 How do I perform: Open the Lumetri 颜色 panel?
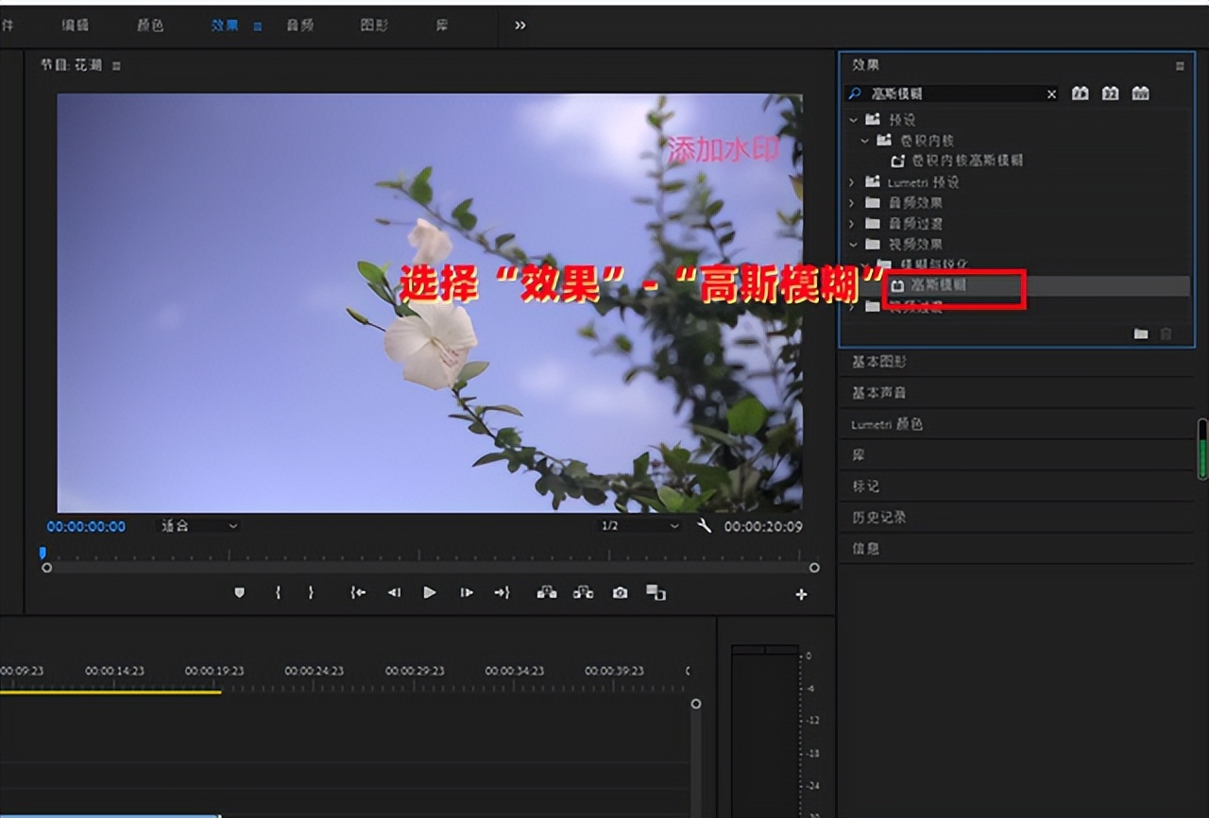[x=886, y=424]
